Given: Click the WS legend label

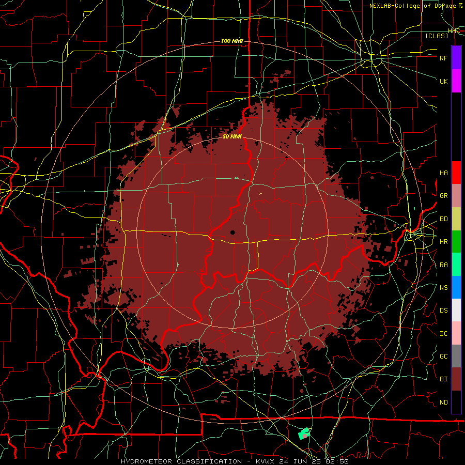Looking at the screenshot, I should [443, 288].
